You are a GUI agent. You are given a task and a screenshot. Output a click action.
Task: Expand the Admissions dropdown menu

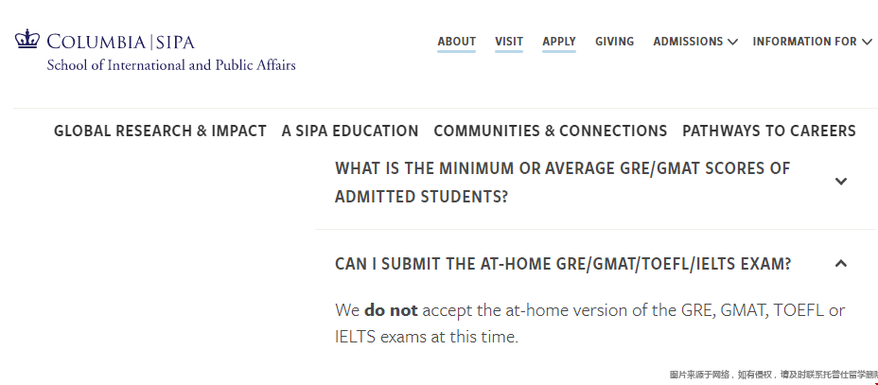point(694,42)
